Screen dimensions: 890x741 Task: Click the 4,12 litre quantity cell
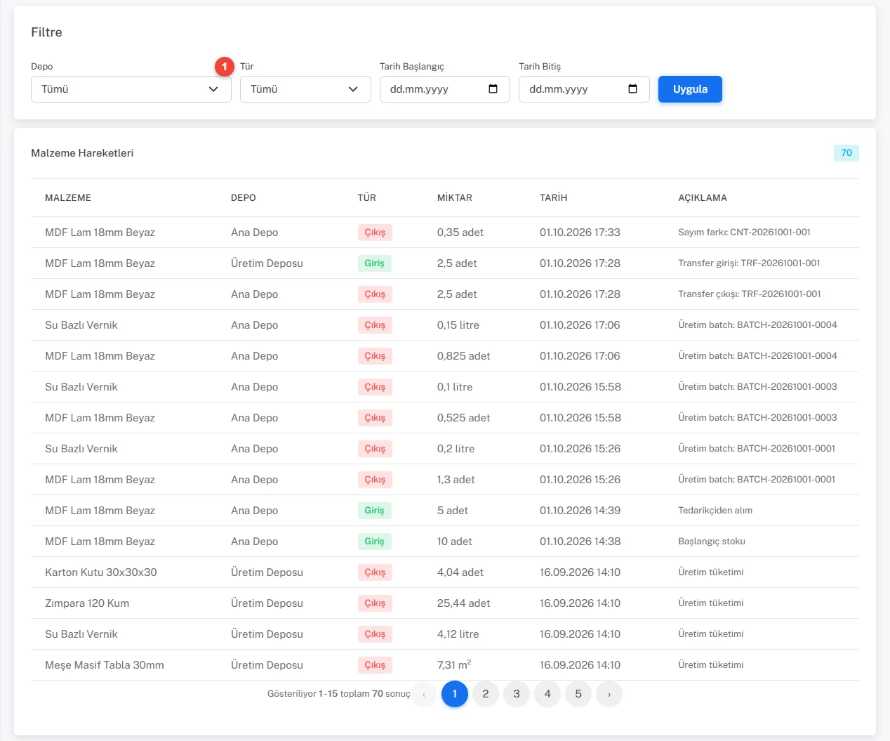(458, 634)
